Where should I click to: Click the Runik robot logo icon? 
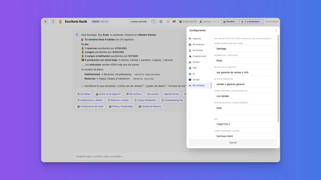click(60, 22)
